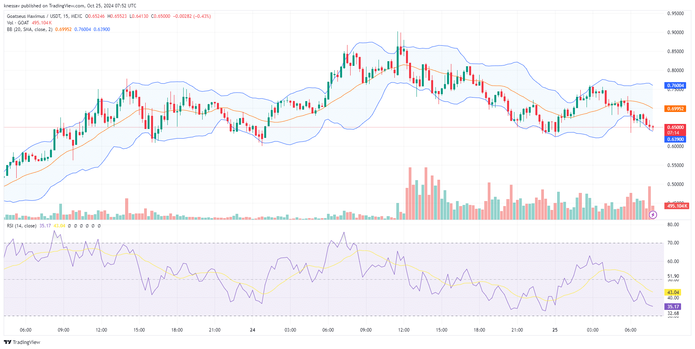The width and height of the screenshot is (695, 349).
Task: Click the RSI (14, close) indicator label
Action: click(x=22, y=226)
